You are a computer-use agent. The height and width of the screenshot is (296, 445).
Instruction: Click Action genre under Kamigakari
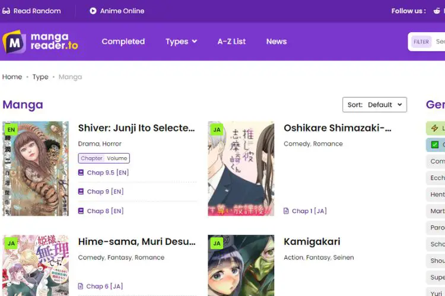(294, 257)
